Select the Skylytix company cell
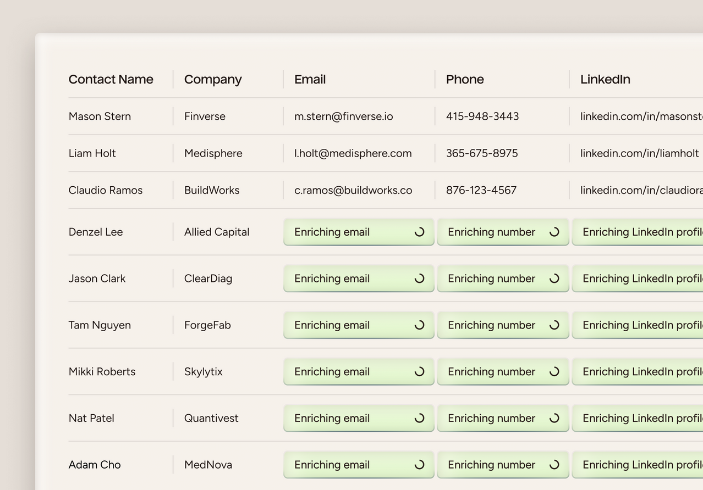Viewport: 703px width, 490px height. click(x=203, y=372)
